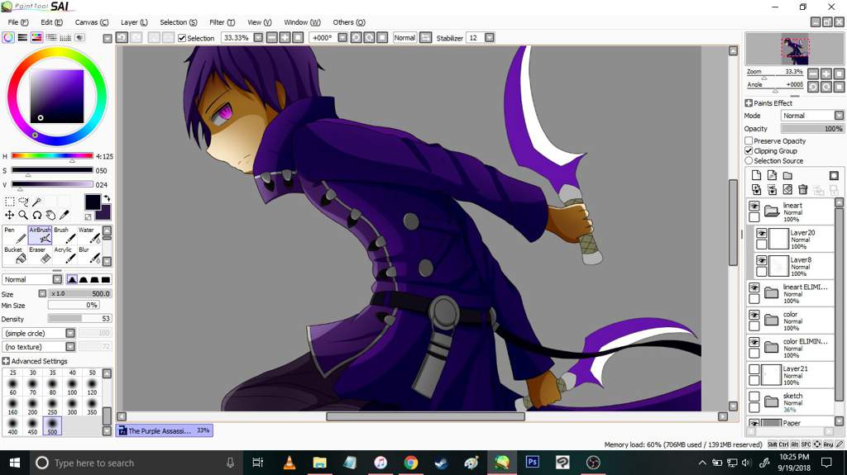Select brush size preset 250
The height and width of the screenshot is (475, 847).
tap(52, 406)
